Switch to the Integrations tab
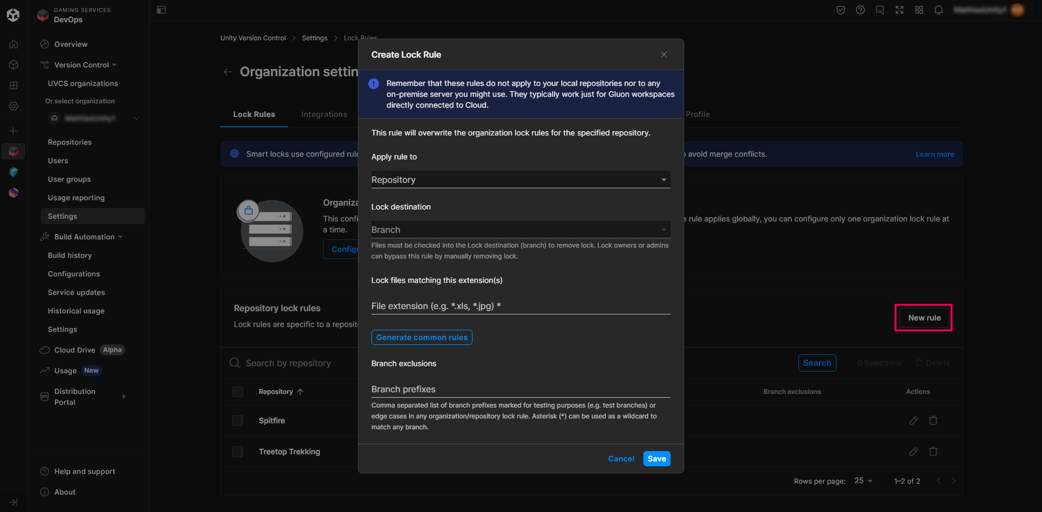The width and height of the screenshot is (1042, 512). 324,114
